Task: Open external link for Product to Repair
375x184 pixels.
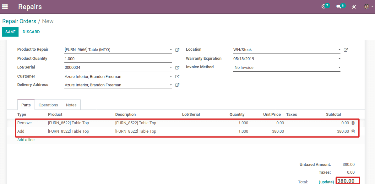Action: pyautogui.click(x=177, y=50)
